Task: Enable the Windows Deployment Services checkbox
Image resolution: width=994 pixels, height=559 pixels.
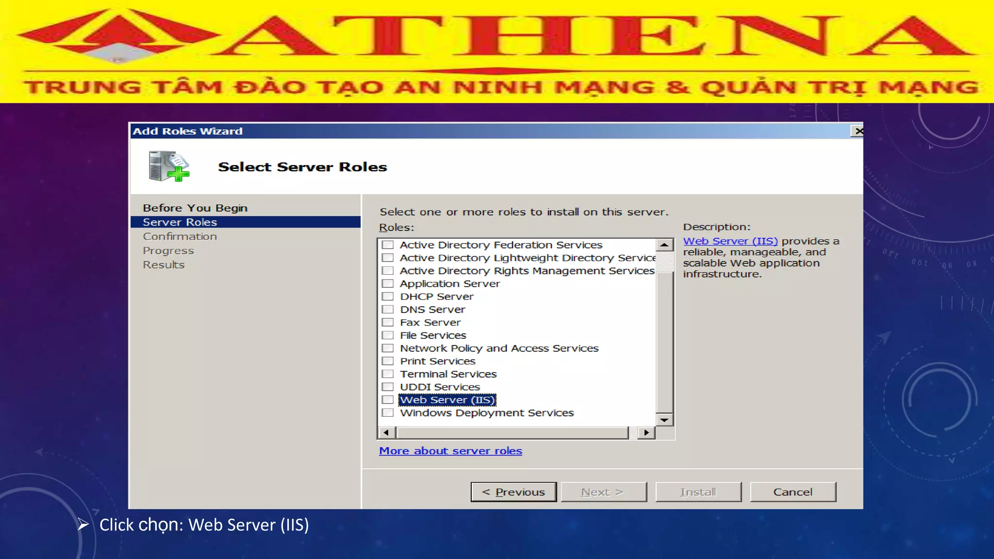Action: [387, 413]
